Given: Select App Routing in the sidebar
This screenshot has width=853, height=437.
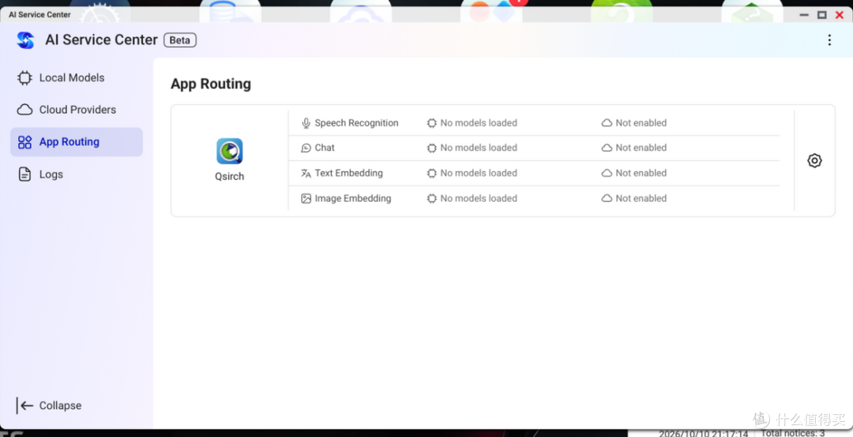Looking at the screenshot, I should tap(76, 142).
